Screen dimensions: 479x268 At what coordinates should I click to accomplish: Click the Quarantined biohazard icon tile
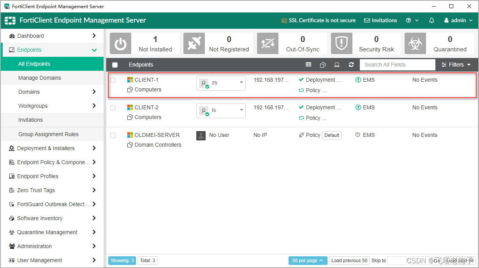[x=415, y=44]
